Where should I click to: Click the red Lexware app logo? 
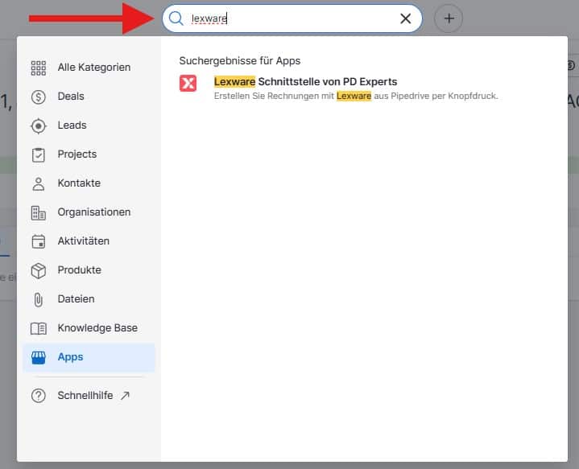point(188,83)
